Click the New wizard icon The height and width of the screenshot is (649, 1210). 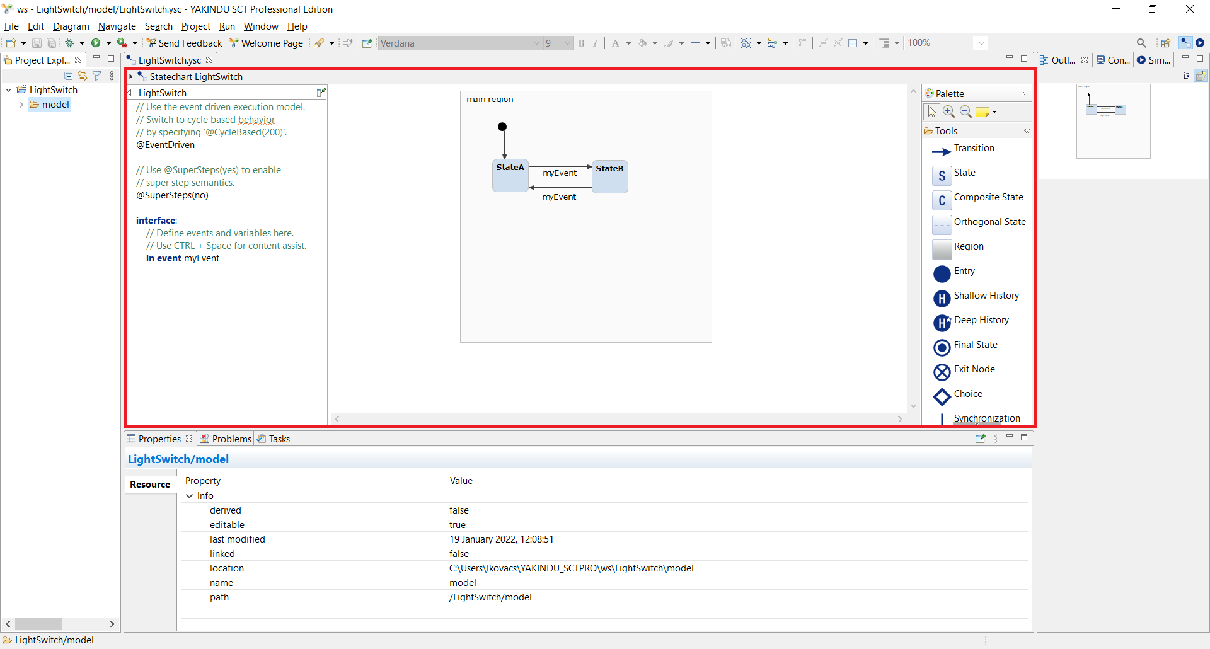click(x=11, y=43)
